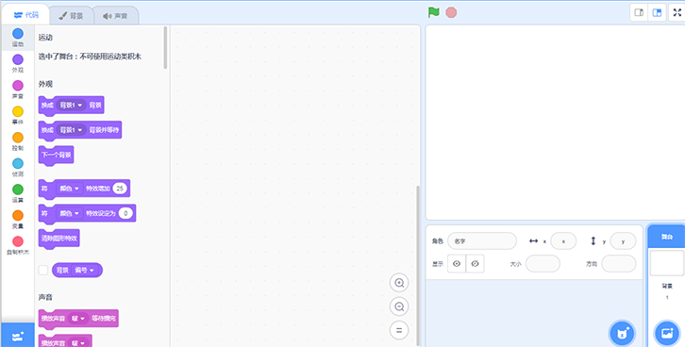Zoom in the code workspace
Image resolution: width=685 pixels, height=347 pixels.
(x=399, y=283)
